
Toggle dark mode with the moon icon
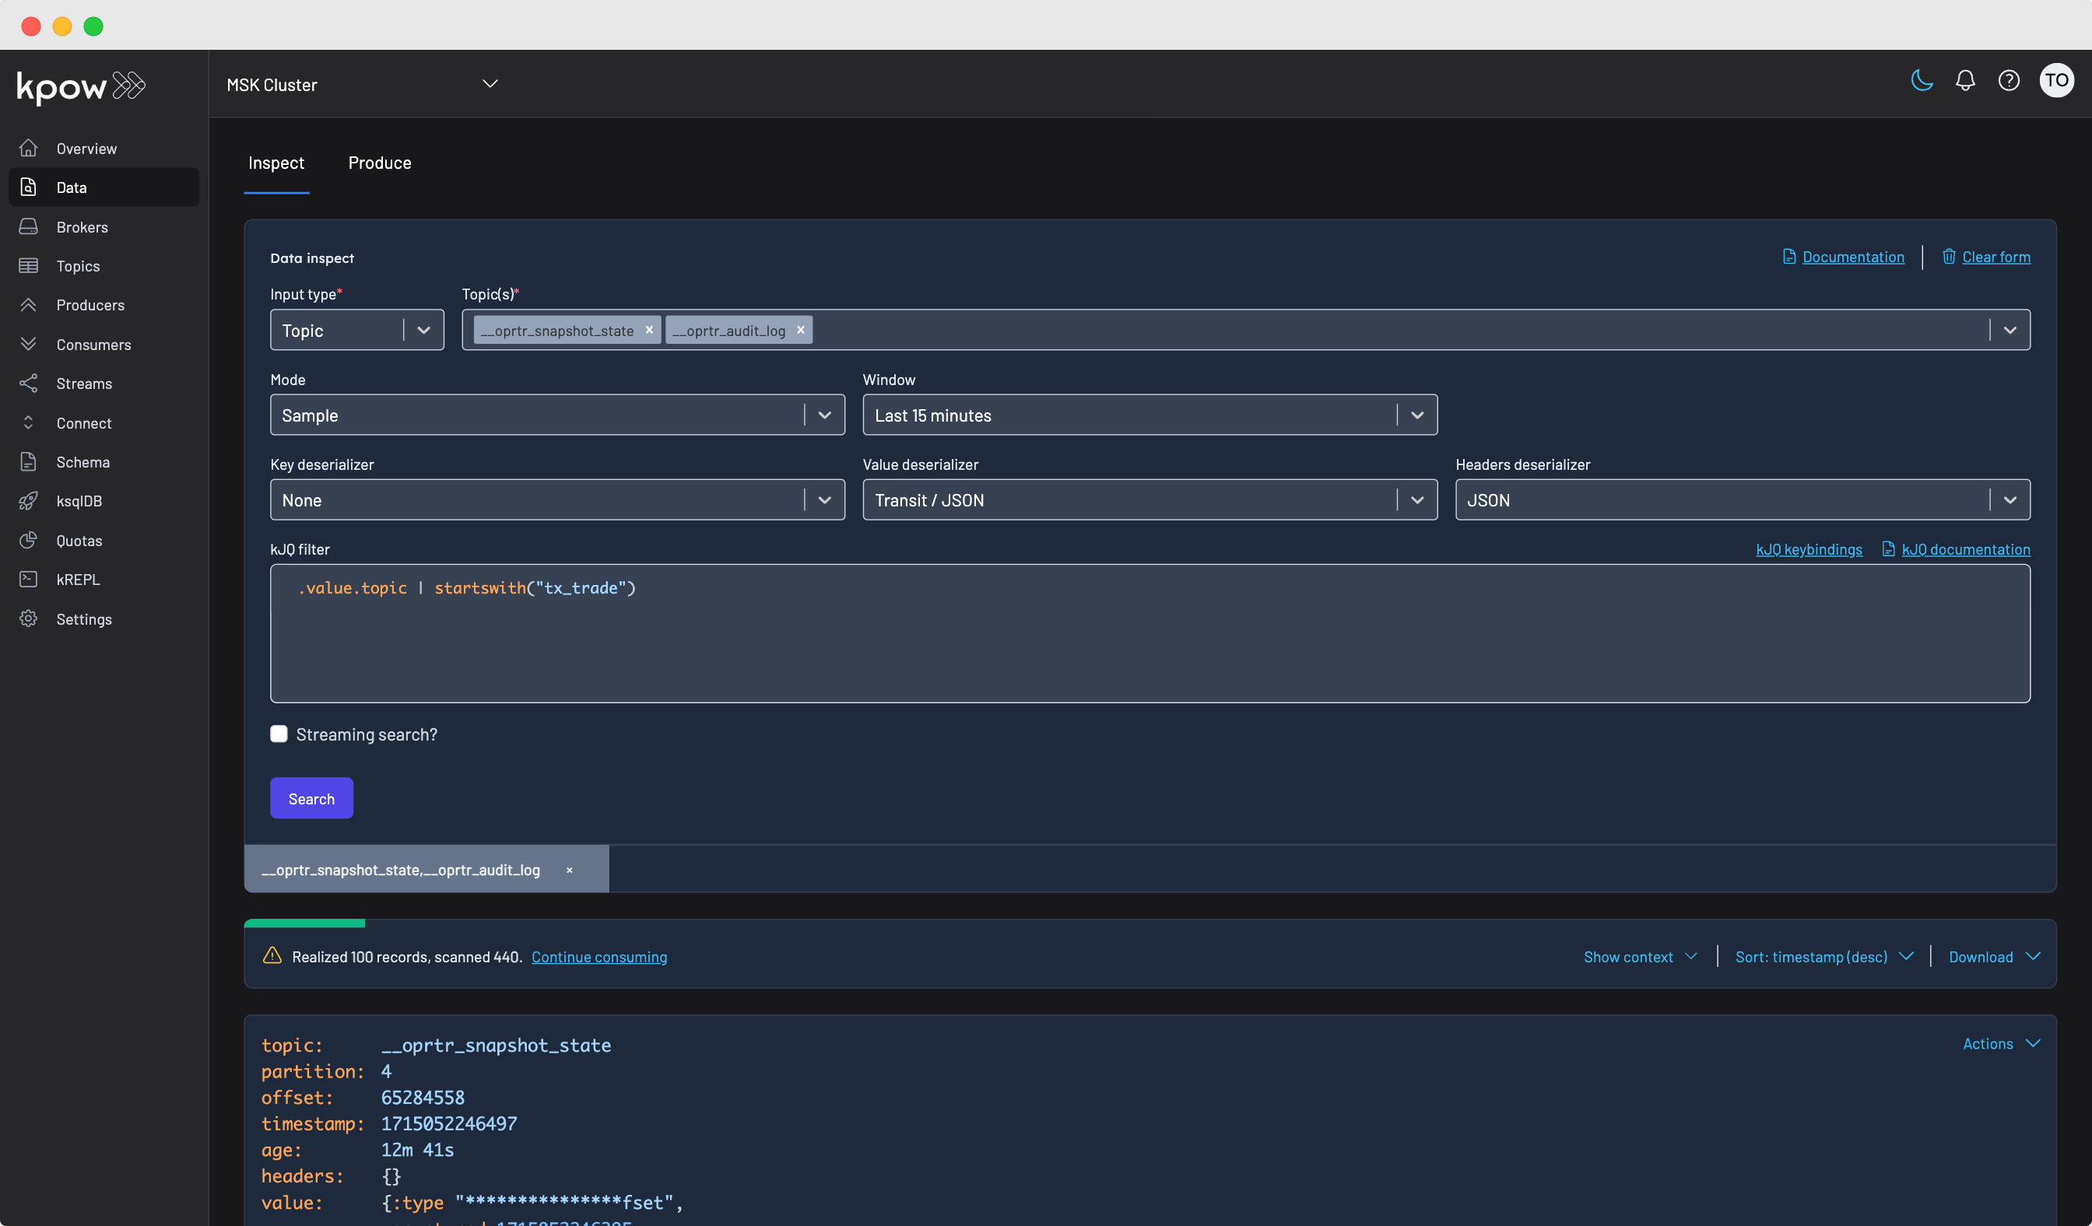coord(1920,80)
